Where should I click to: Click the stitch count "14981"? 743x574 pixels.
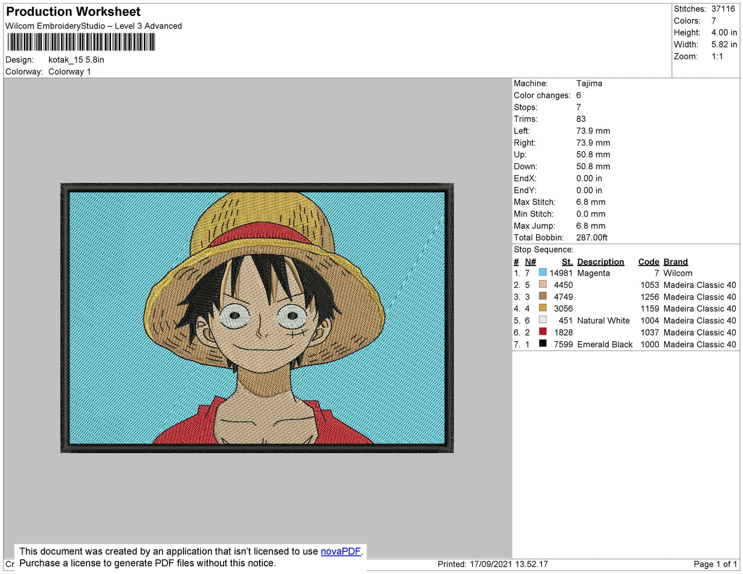point(561,273)
